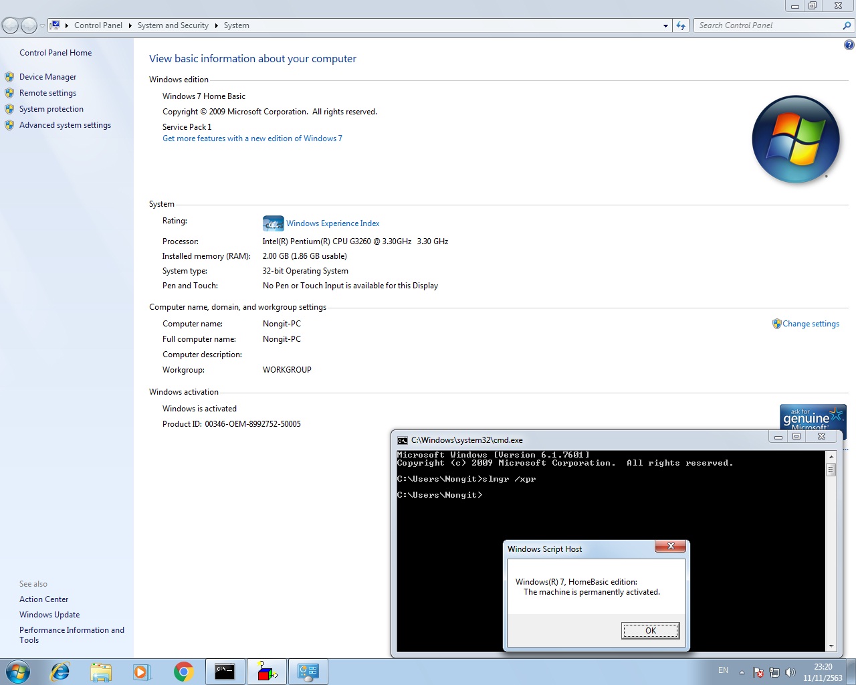Click System in the breadcrumb
Screen dimensions: 856x685
tap(237, 25)
